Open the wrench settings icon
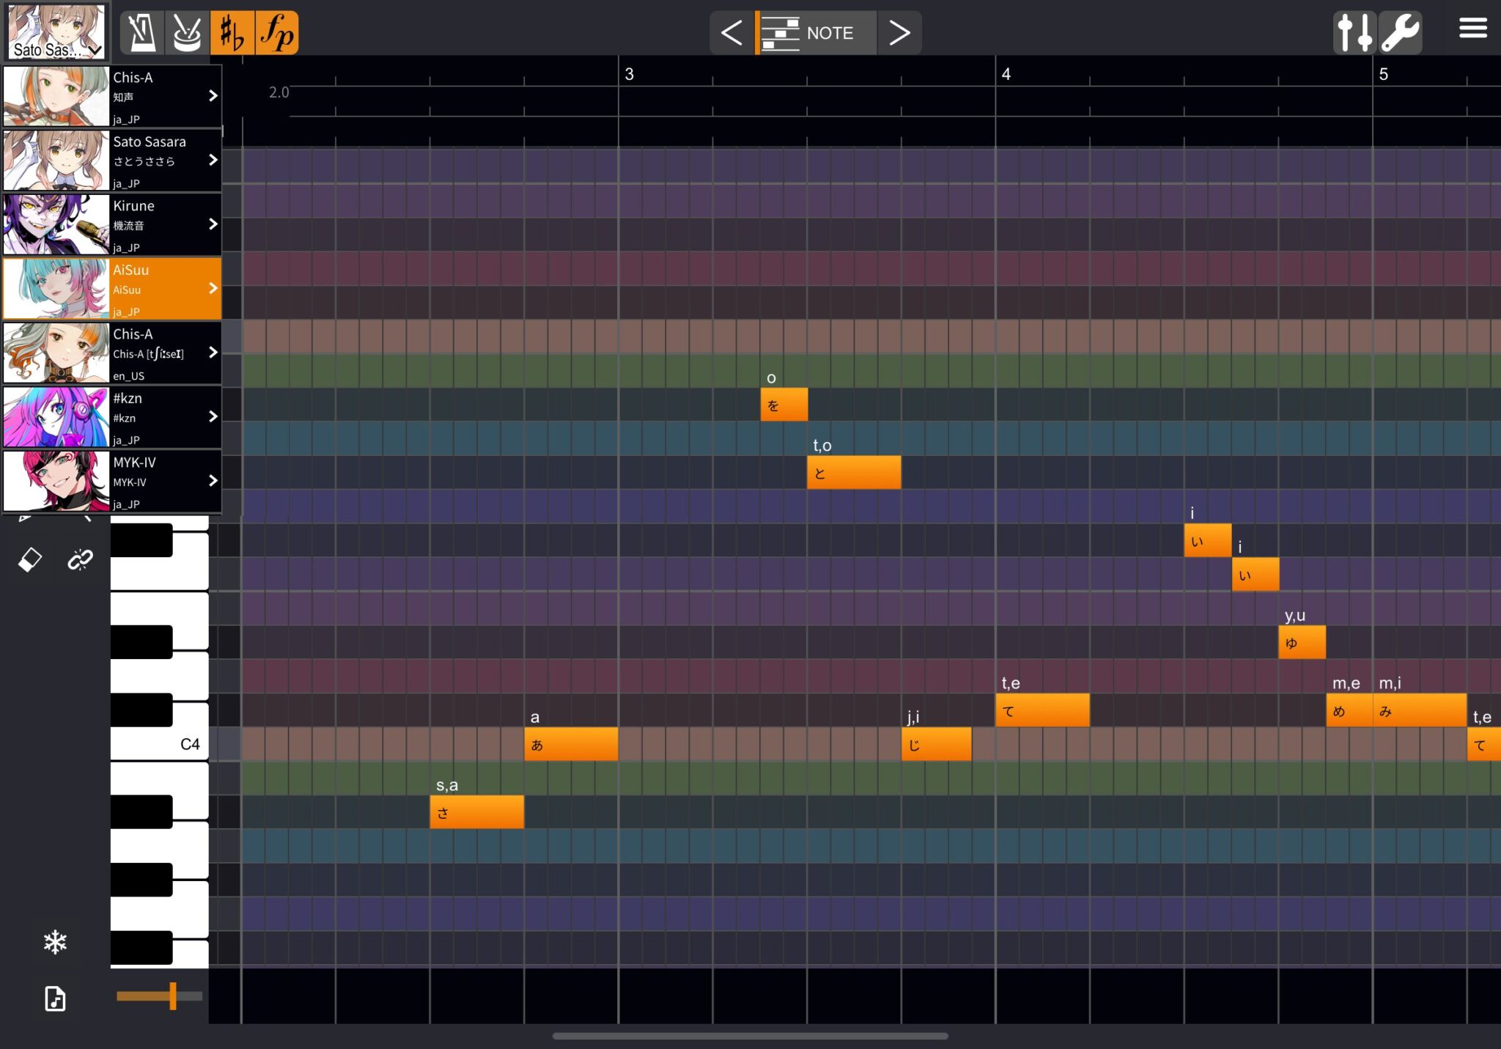The height and width of the screenshot is (1049, 1501). (x=1400, y=33)
